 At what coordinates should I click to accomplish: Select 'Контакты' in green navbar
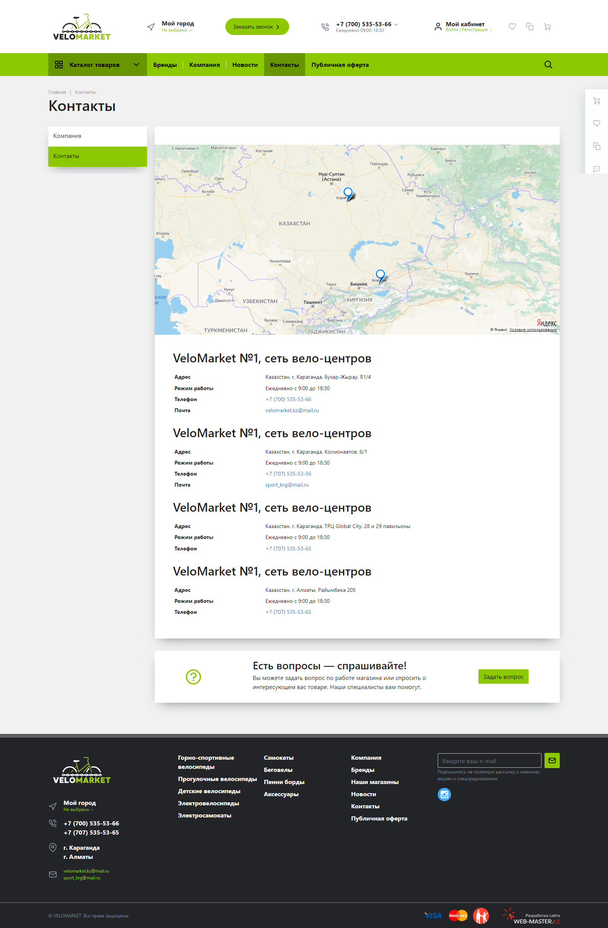pyautogui.click(x=284, y=65)
